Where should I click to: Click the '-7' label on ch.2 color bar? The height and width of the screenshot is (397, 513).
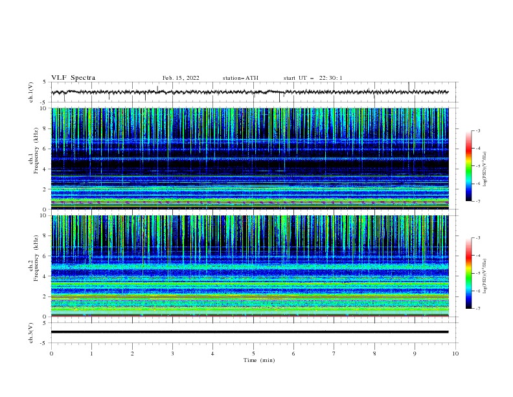tap(477, 309)
